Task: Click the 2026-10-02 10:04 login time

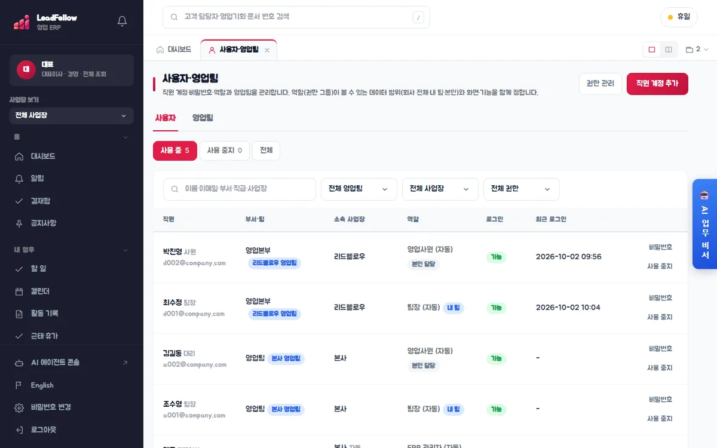Action: (x=568, y=308)
